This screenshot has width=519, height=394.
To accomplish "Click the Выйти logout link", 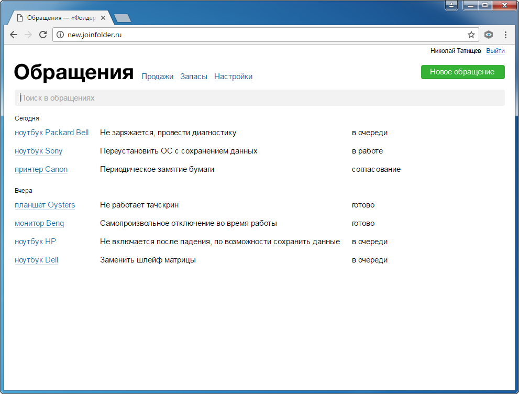I will coord(495,51).
